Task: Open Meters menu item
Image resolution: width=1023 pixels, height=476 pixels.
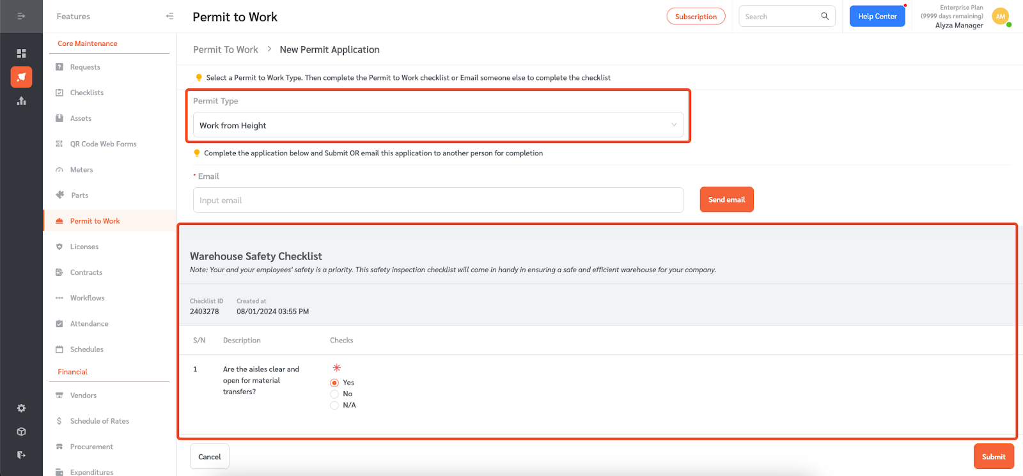Action: click(x=81, y=169)
